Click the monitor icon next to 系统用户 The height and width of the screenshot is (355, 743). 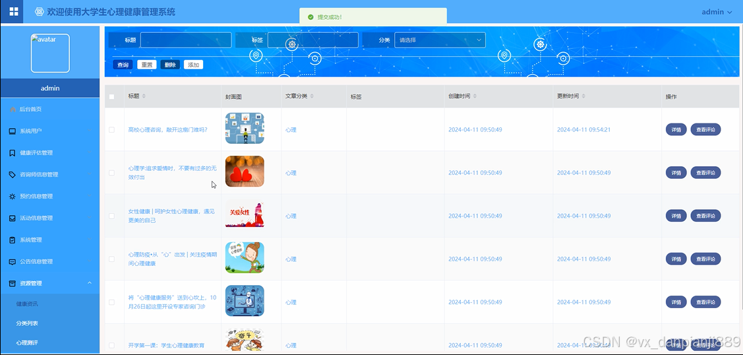click(x=13, y=131)
